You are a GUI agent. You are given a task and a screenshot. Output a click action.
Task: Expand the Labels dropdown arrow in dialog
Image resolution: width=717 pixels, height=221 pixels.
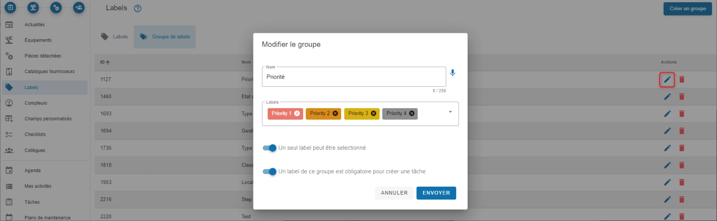tap(450, 112)
